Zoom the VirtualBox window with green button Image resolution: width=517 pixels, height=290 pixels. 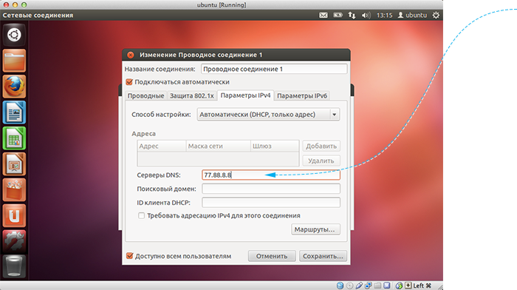24,5
